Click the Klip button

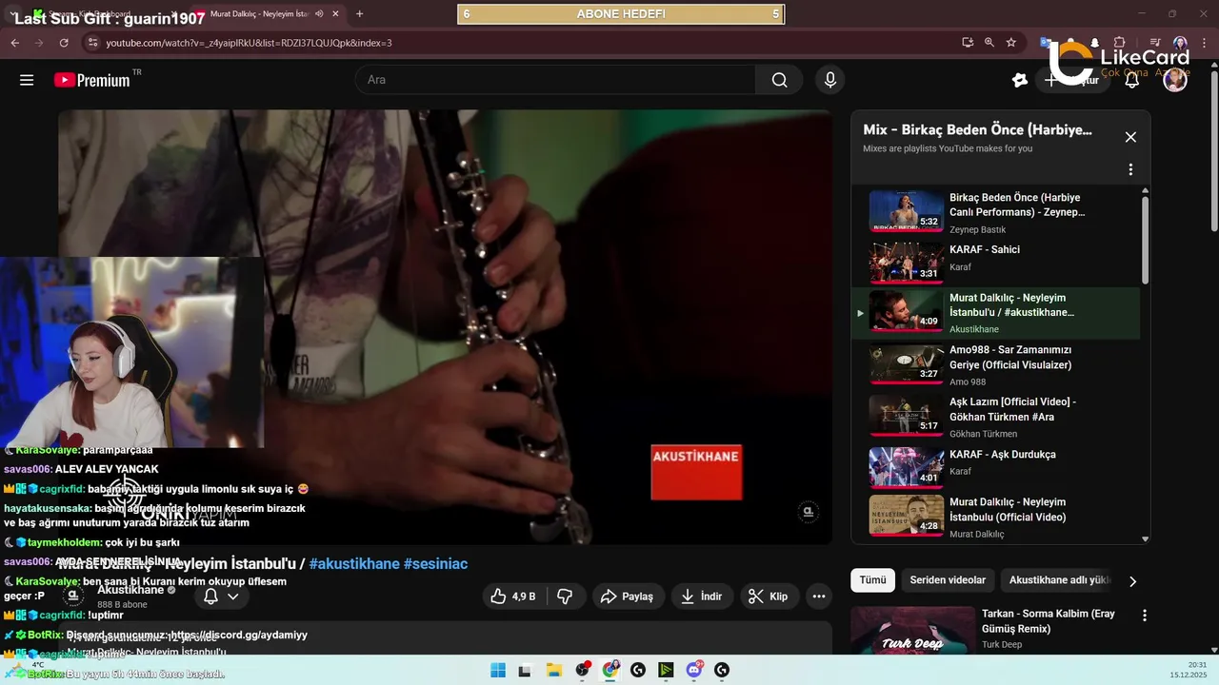(769, 597)
